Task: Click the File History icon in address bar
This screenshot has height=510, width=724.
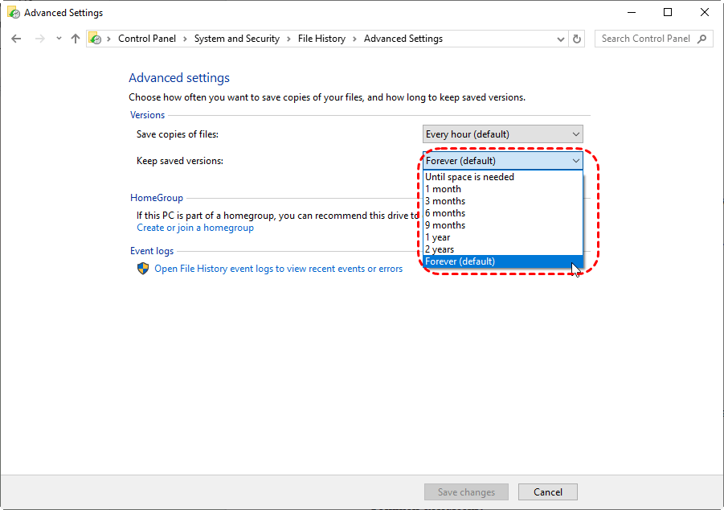Action: pos(96,39)
